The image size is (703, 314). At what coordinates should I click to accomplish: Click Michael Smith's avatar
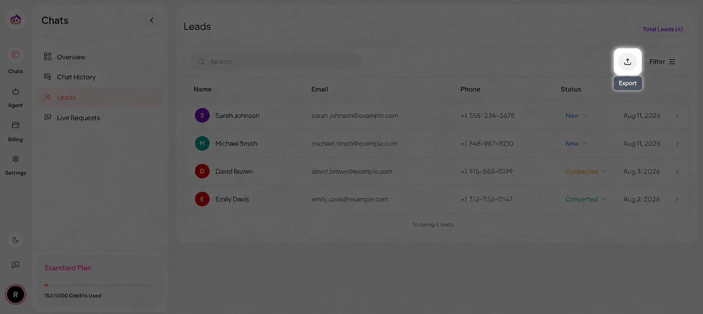click(202, 144)
